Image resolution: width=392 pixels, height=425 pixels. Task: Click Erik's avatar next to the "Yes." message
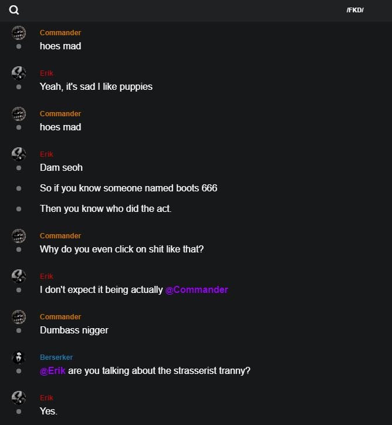[19, 397]
